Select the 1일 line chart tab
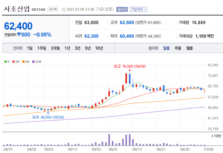Screen dimensions: 223x153 30,48
